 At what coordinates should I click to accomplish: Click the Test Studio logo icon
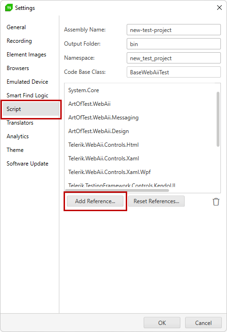click(8, 8)
